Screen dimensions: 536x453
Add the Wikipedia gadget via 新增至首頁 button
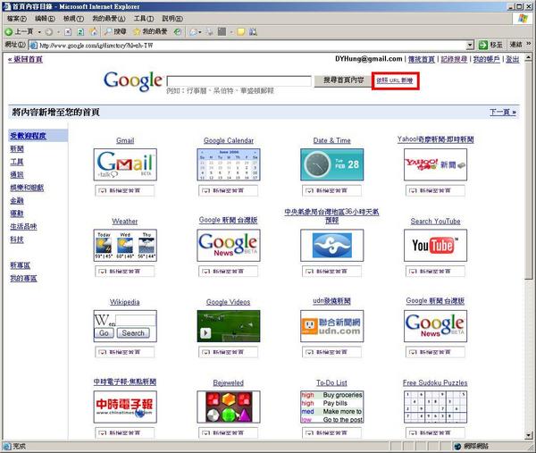click(x=125, y=352)
